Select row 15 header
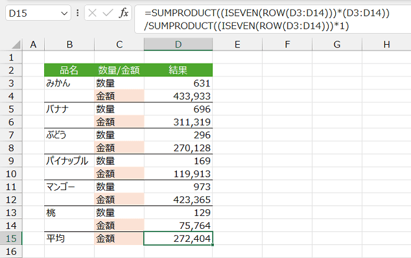Screen dimensions: 411x258 (x=11, y=239)
